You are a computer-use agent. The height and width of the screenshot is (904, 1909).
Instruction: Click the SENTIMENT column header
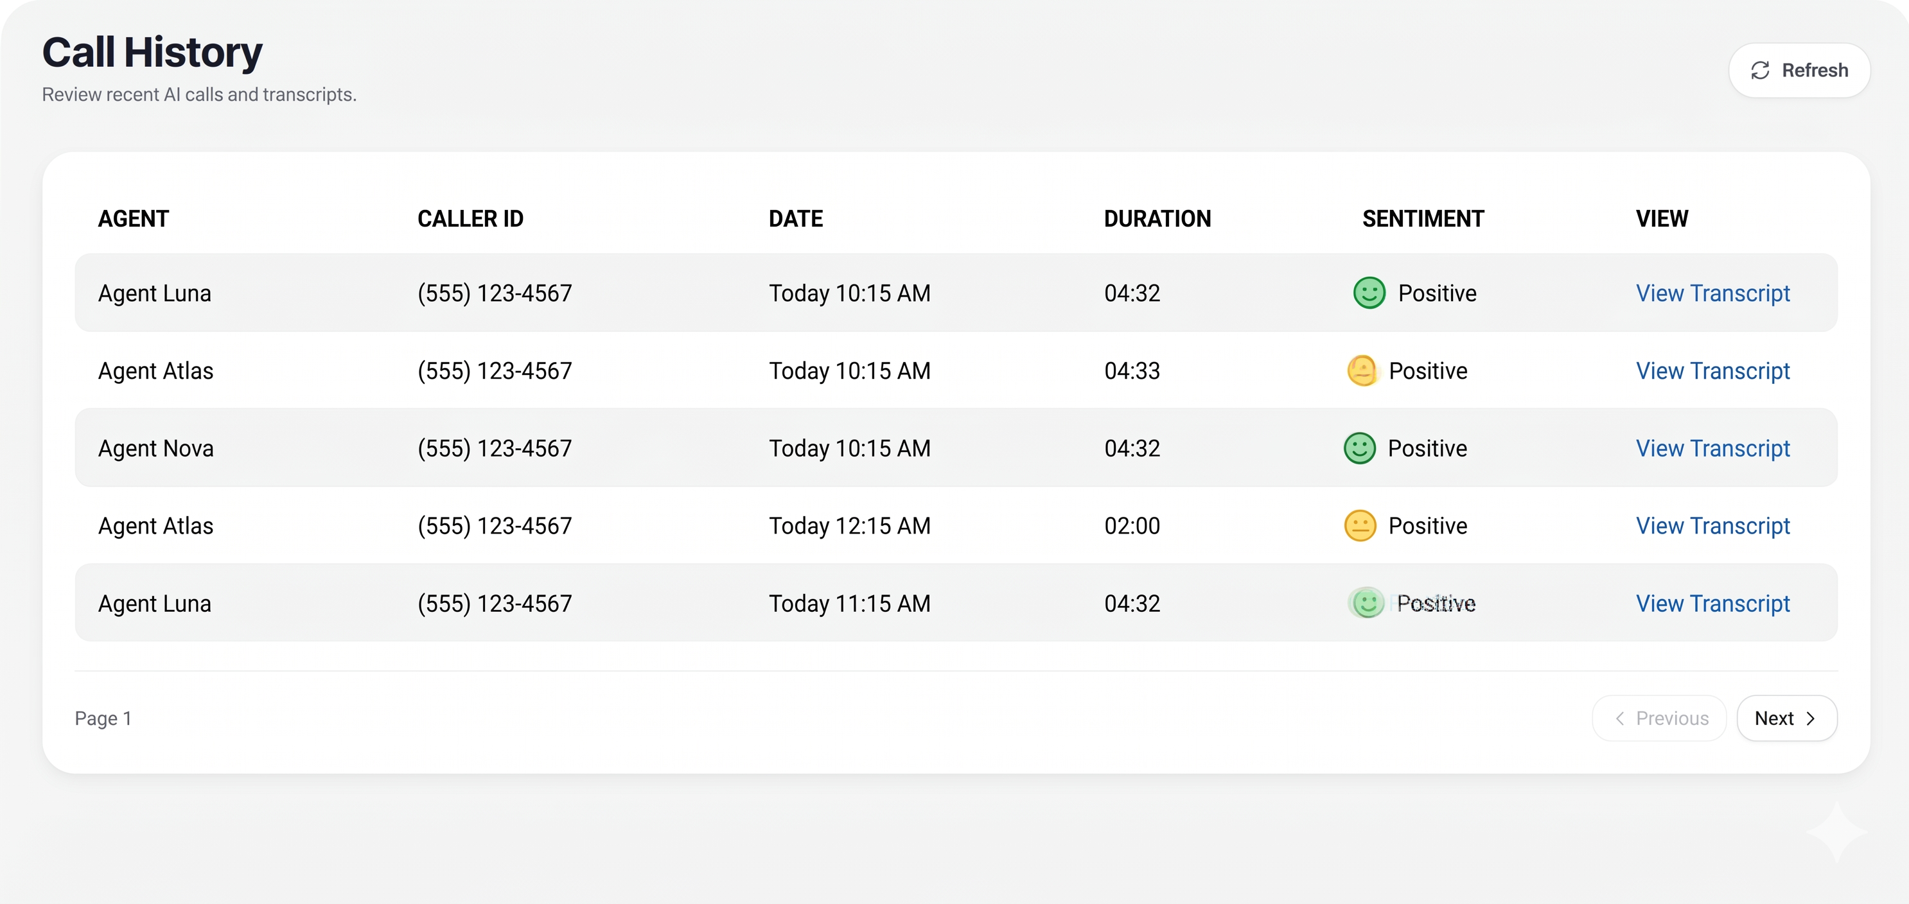[x=1423, y=218]
